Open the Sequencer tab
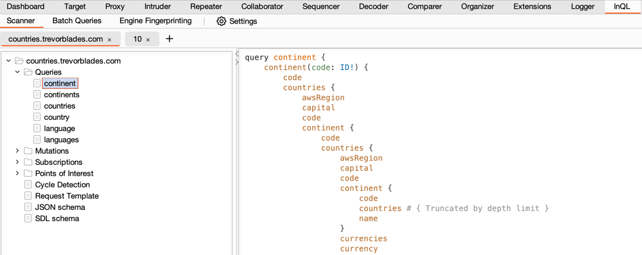Viewport: 642px width, 255px height. 321,7
